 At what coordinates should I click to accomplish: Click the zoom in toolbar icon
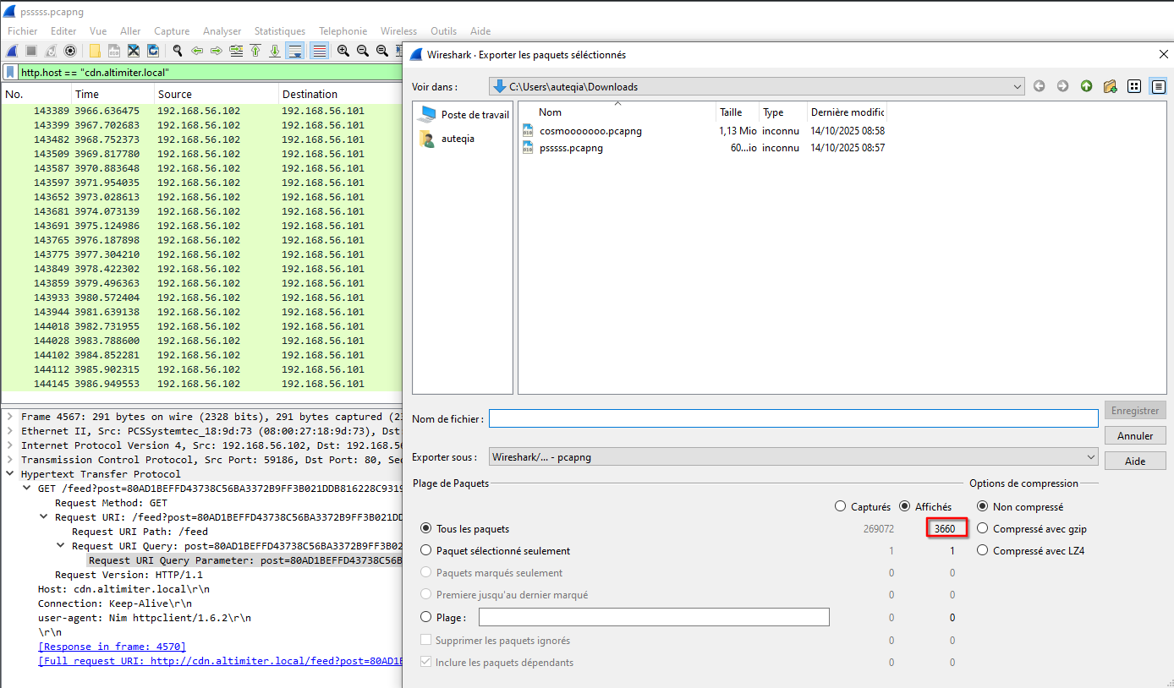click(343, 51)
